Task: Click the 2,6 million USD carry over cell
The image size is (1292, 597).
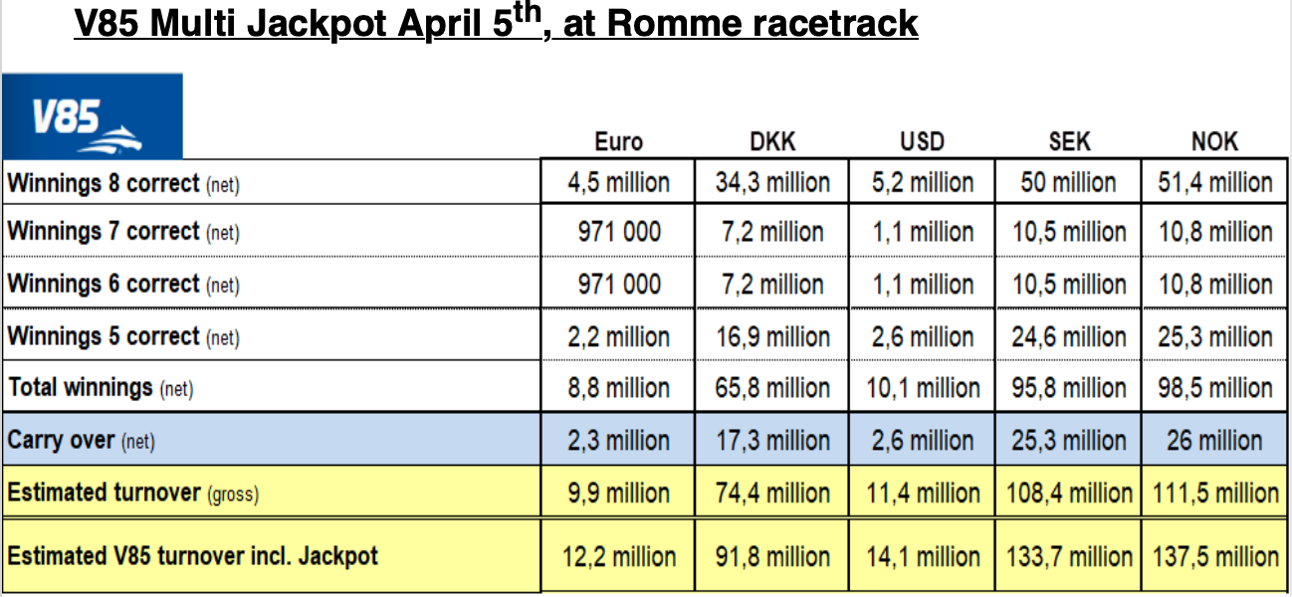Action: [x=922, y=440]
